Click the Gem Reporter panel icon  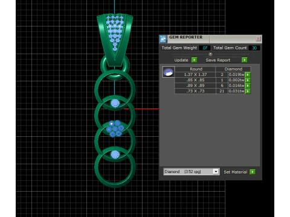(163, 39)
